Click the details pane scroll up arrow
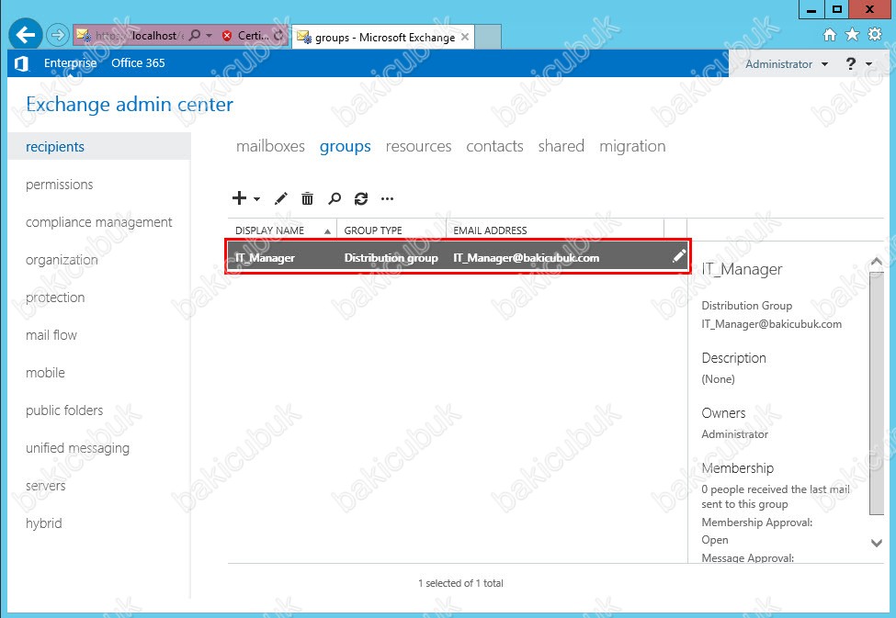The height and width of the screenshot is (618, 896). click(877, 262)
